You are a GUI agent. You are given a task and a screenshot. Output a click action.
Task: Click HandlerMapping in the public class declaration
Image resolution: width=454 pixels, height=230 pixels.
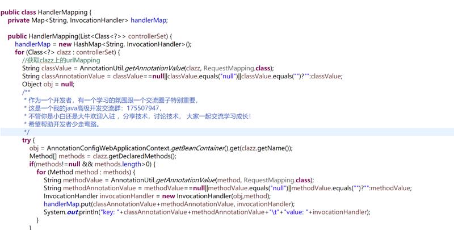click(x=62, y=12)
